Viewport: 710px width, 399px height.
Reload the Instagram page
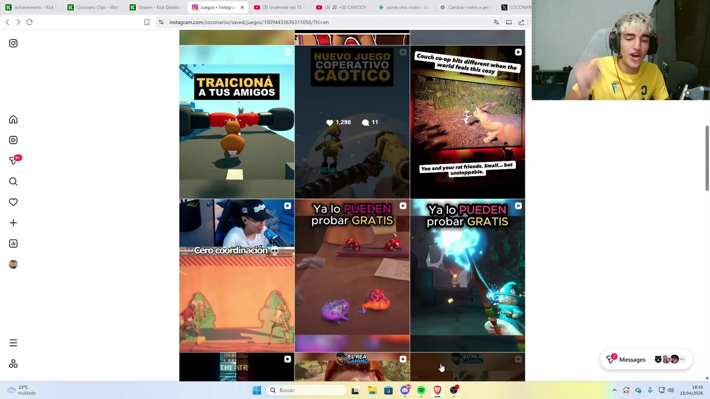point(29,22)
